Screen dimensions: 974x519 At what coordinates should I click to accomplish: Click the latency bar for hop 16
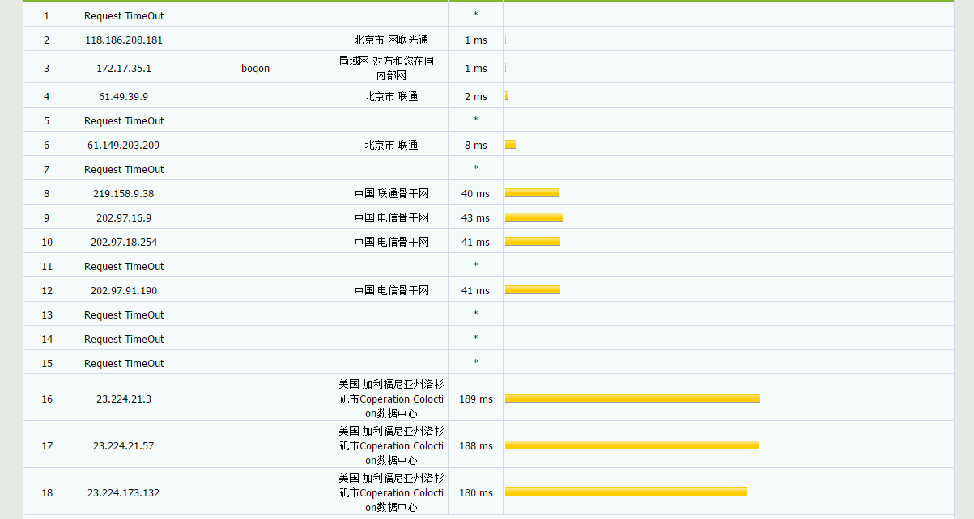click(632, 398)
